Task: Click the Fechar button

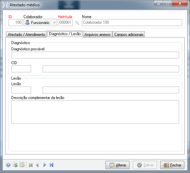Action: (x=172, y=165)
